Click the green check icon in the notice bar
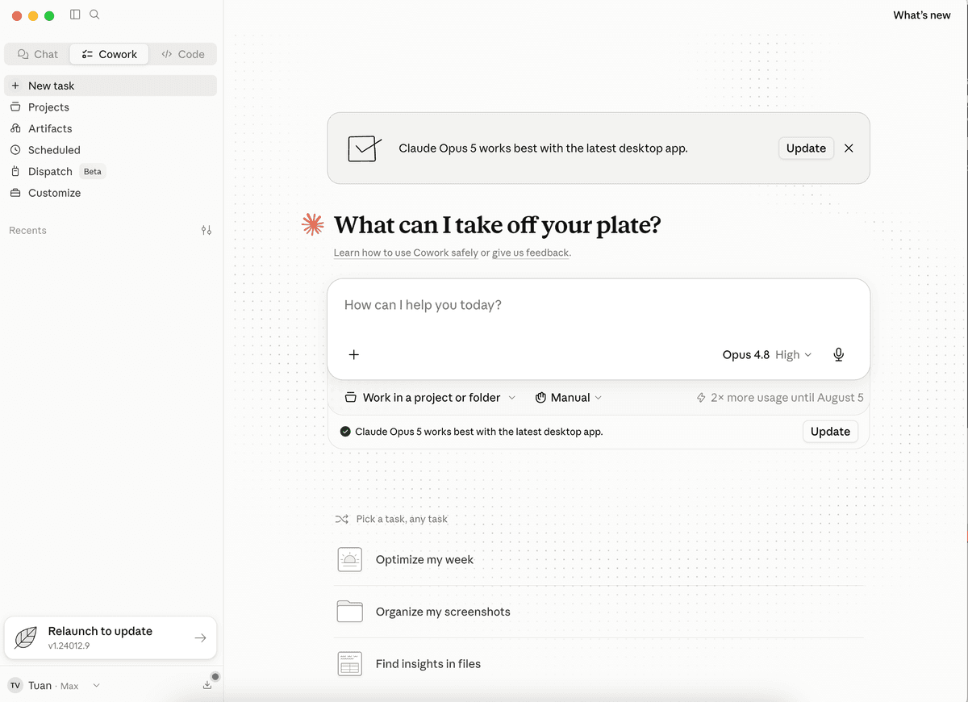 pyautogui.click(x=345, y=432)
